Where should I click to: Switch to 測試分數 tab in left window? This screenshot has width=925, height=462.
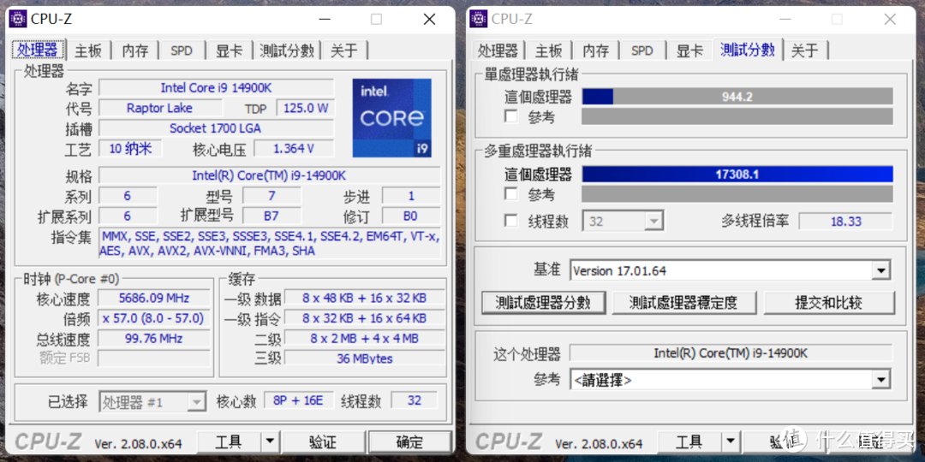pyautogui.click(x=287, y=50)
